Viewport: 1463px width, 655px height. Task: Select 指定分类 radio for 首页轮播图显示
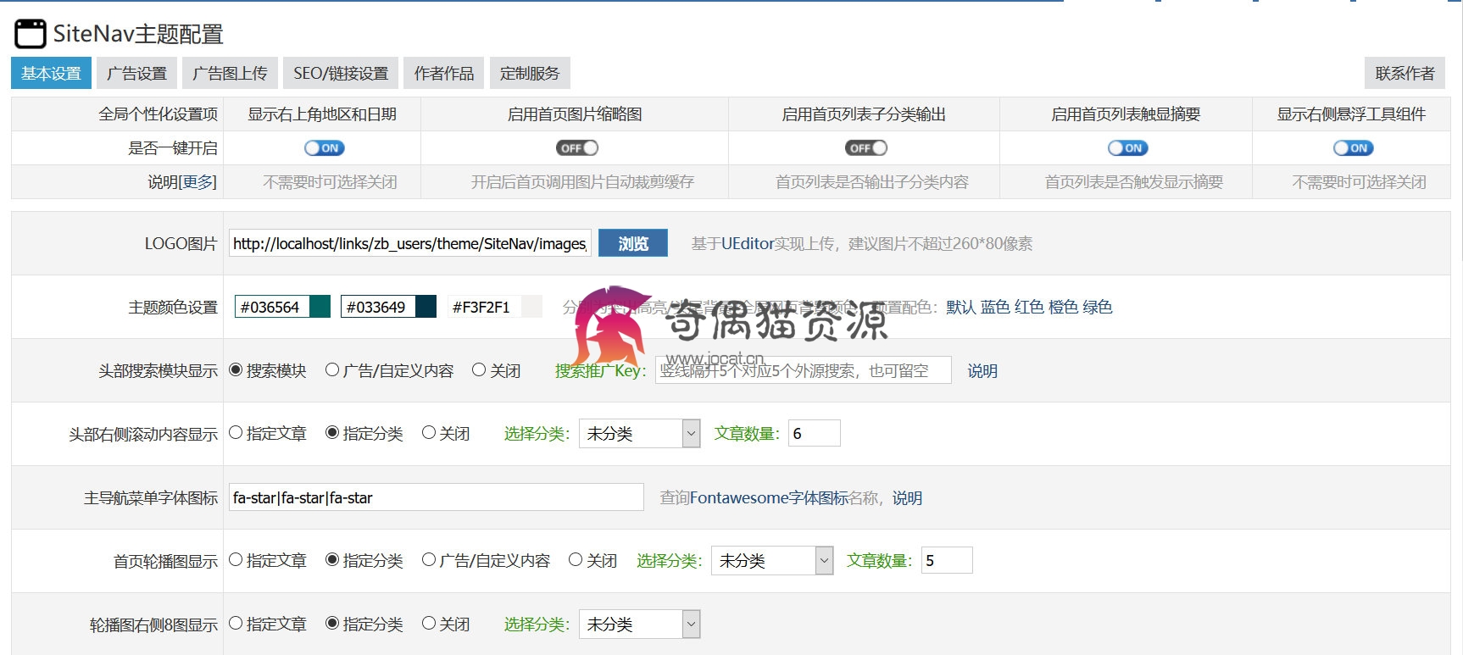pos(332,560)
